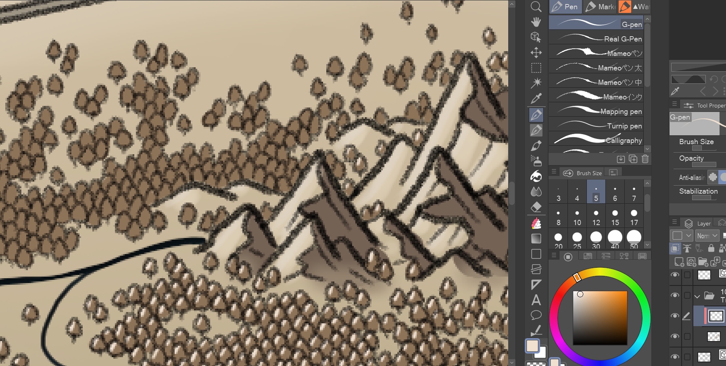Image resolution: width=726 pixels, height=366 pixels.
Task: Hide the currently selected layer
Action: (675, 316)
